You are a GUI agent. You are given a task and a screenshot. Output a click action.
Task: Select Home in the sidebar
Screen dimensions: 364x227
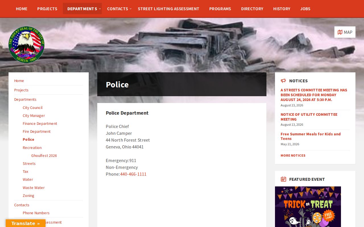point(19,81)
